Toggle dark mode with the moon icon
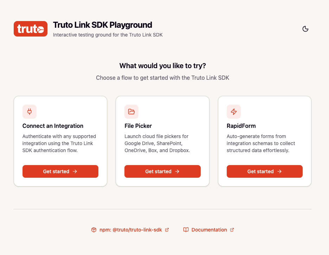This screenshot has height=255, width=329. pos(305,29)
